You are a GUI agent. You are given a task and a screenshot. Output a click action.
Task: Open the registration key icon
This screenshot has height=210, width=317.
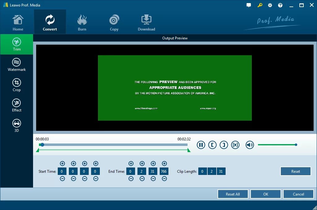[x=260, y=5]
